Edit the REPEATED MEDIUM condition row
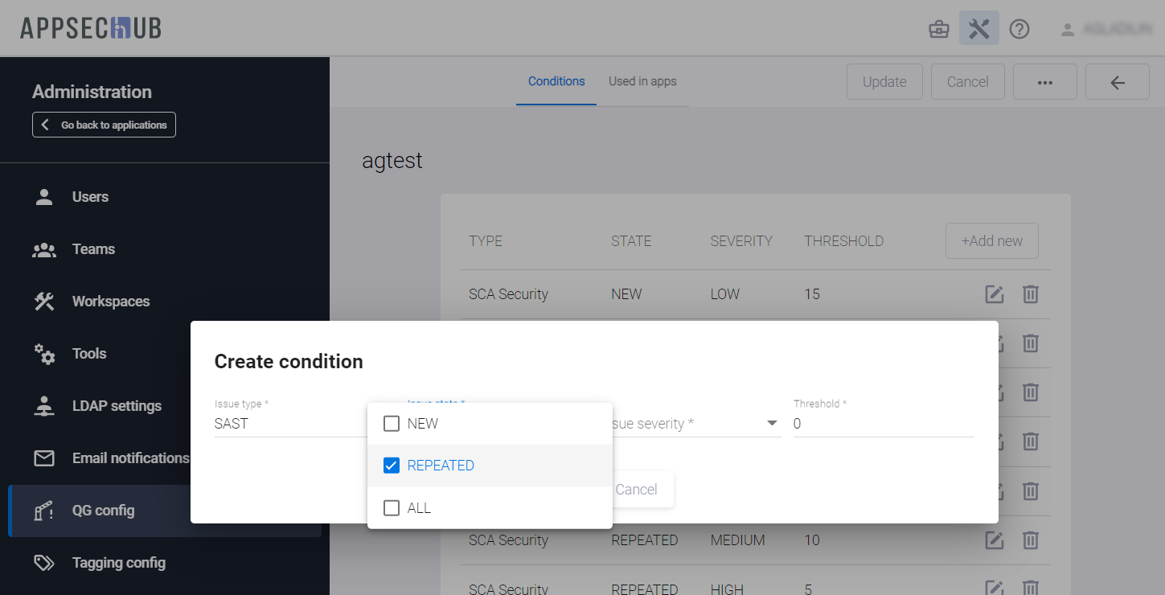 coord(995,540)
